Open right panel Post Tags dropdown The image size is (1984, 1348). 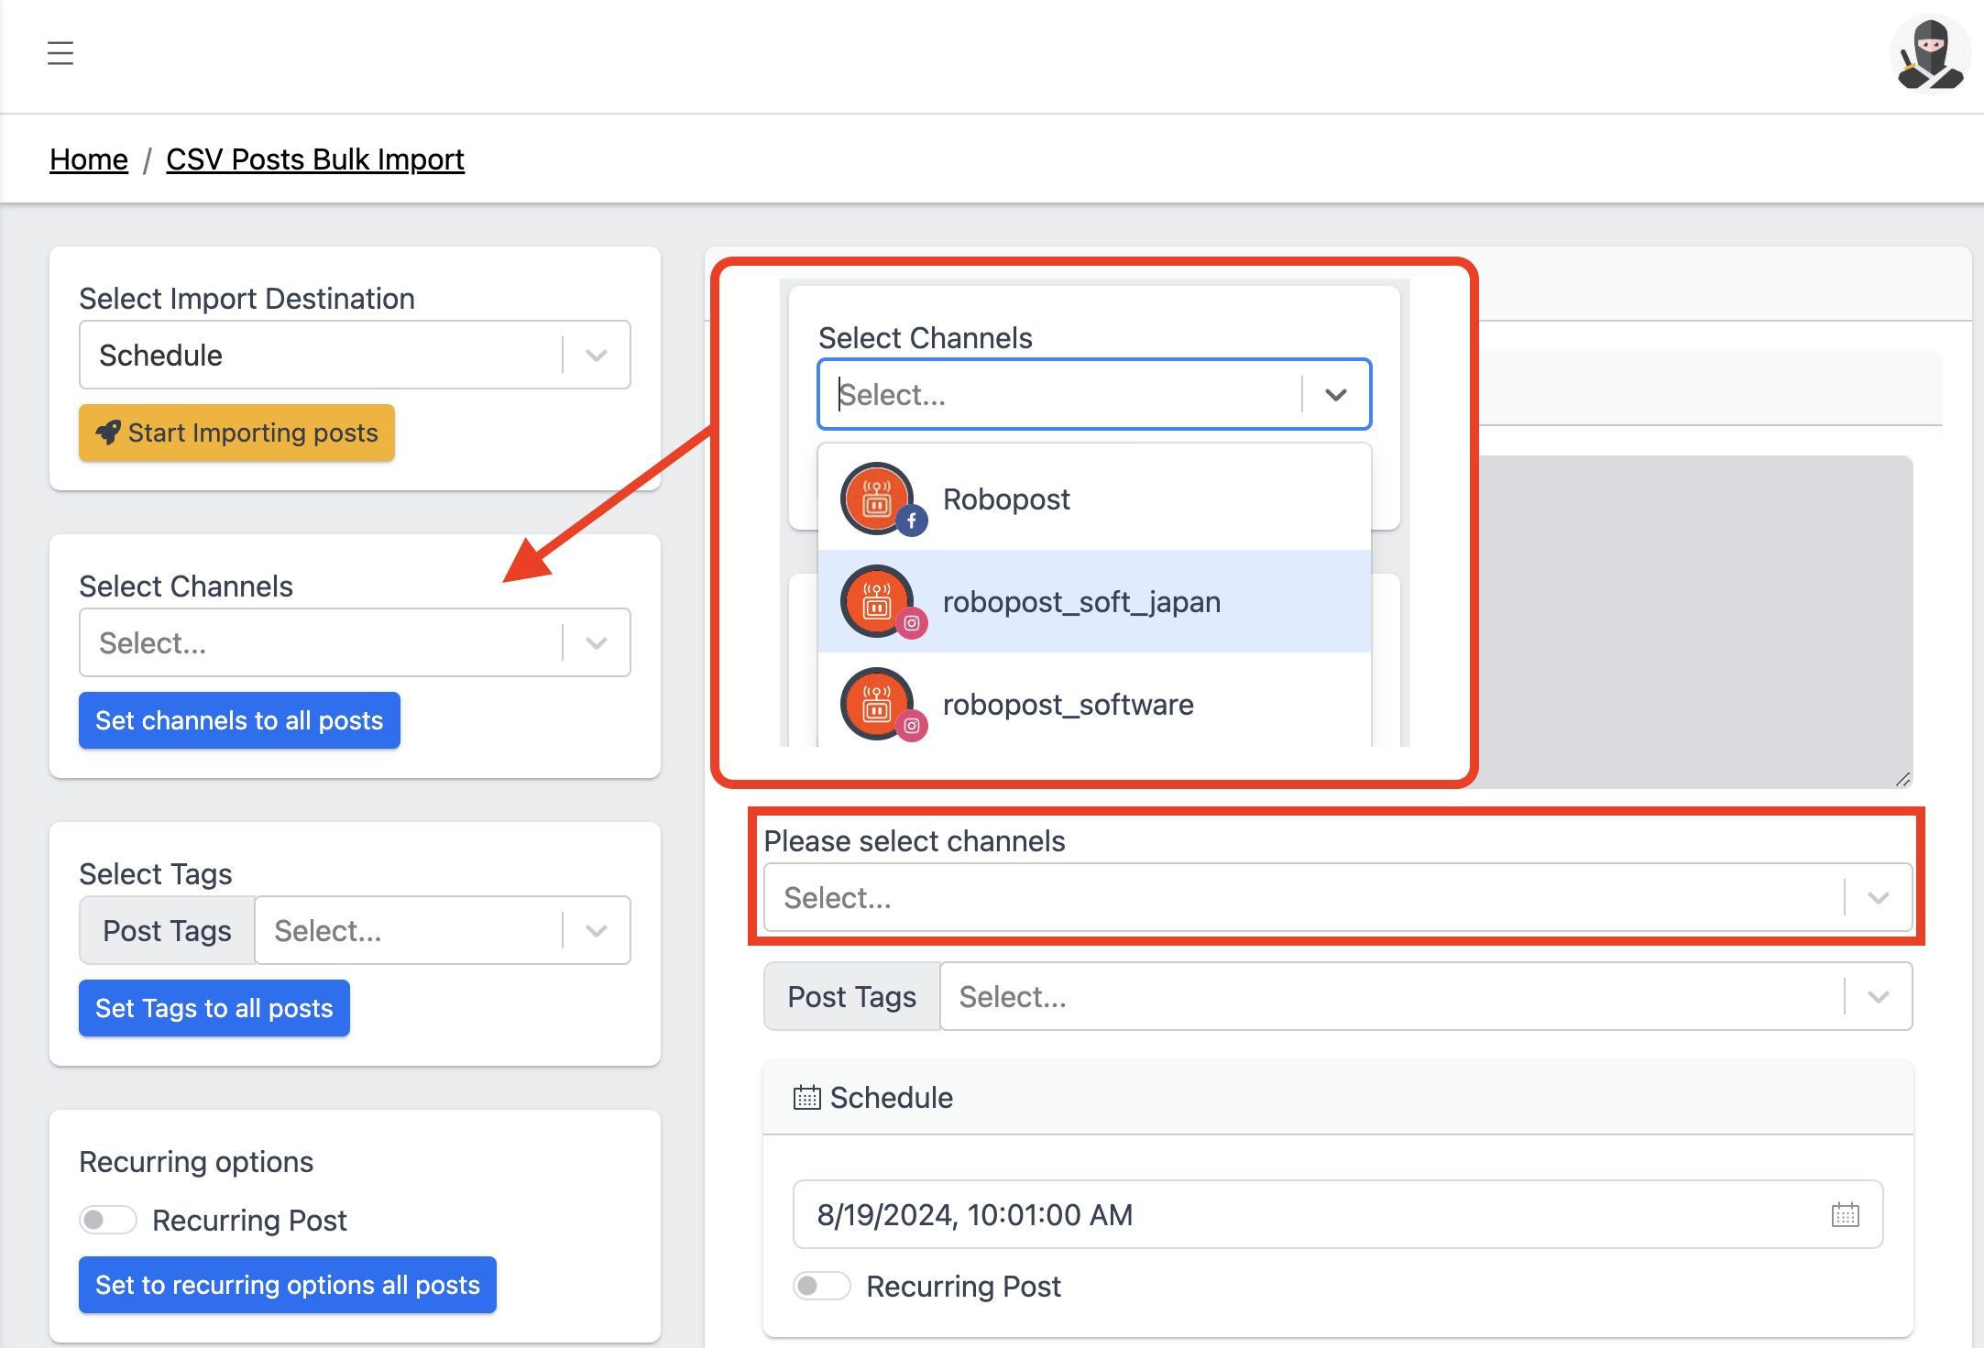[1426, 996]
